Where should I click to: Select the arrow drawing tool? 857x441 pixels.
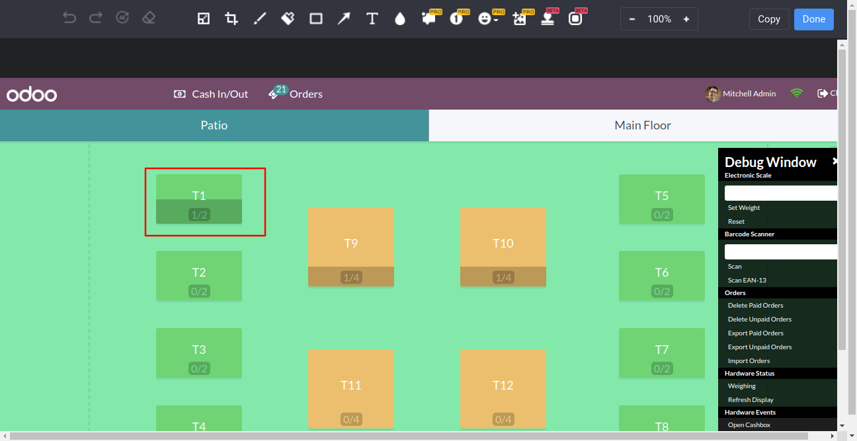pos(344,19)
